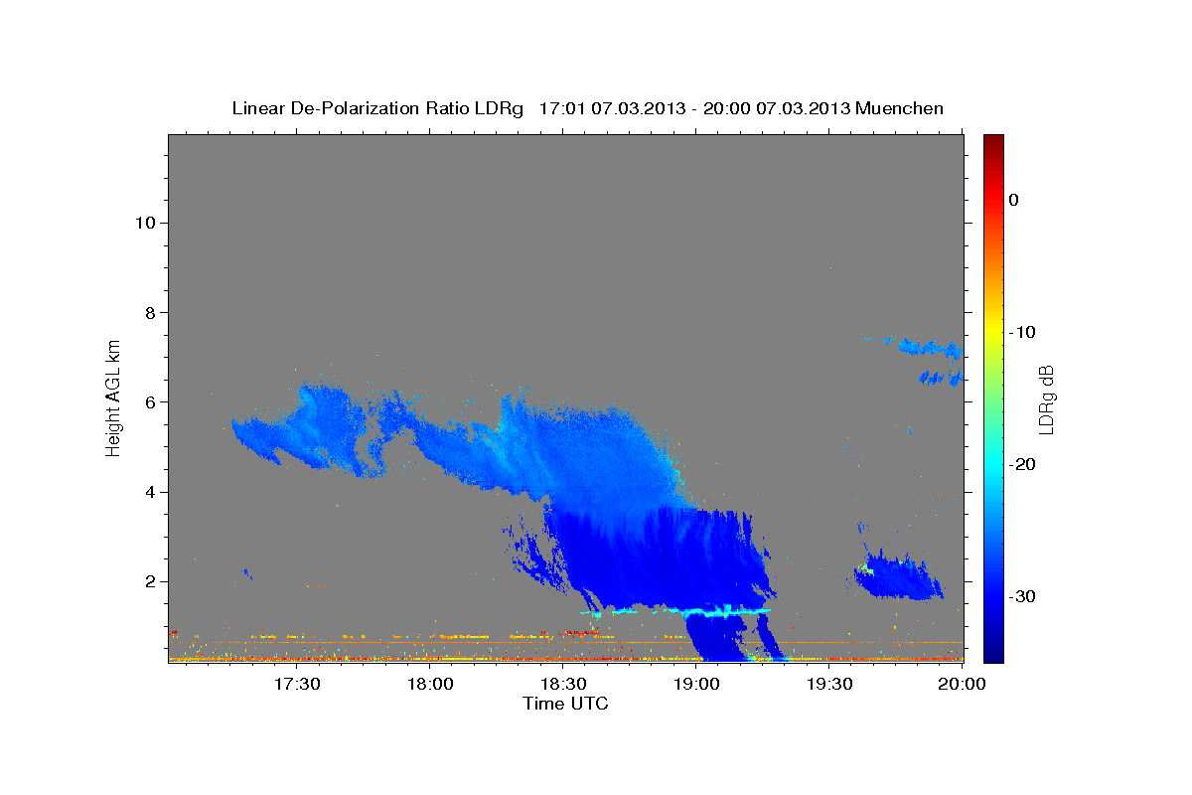Click the height tick label 2
The width and height of the screenshot is (1192, 795).
click(x=148, y=581)
